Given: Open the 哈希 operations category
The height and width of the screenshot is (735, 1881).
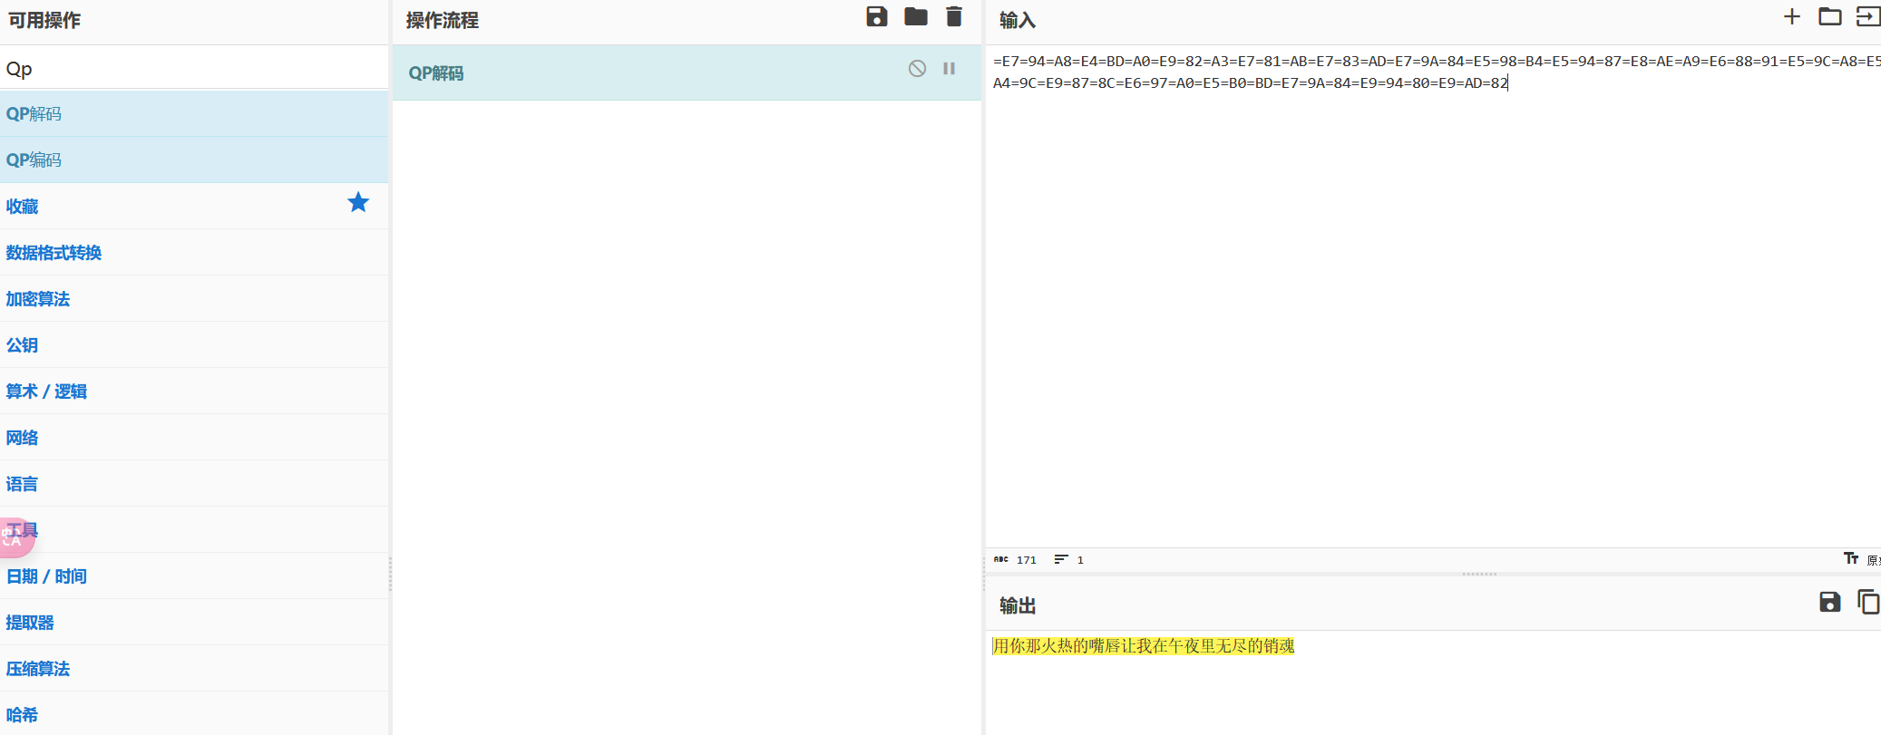Looking at the screenshot, I should coord(23,715).
